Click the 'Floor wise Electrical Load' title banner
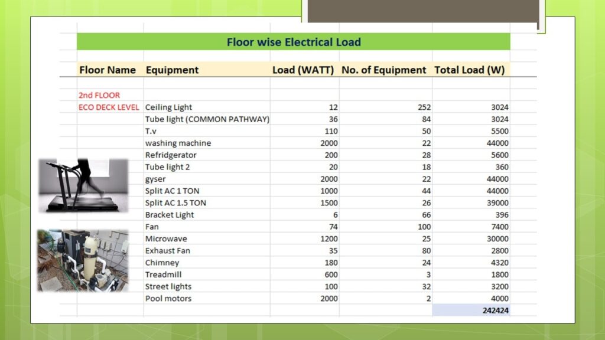 293,42
